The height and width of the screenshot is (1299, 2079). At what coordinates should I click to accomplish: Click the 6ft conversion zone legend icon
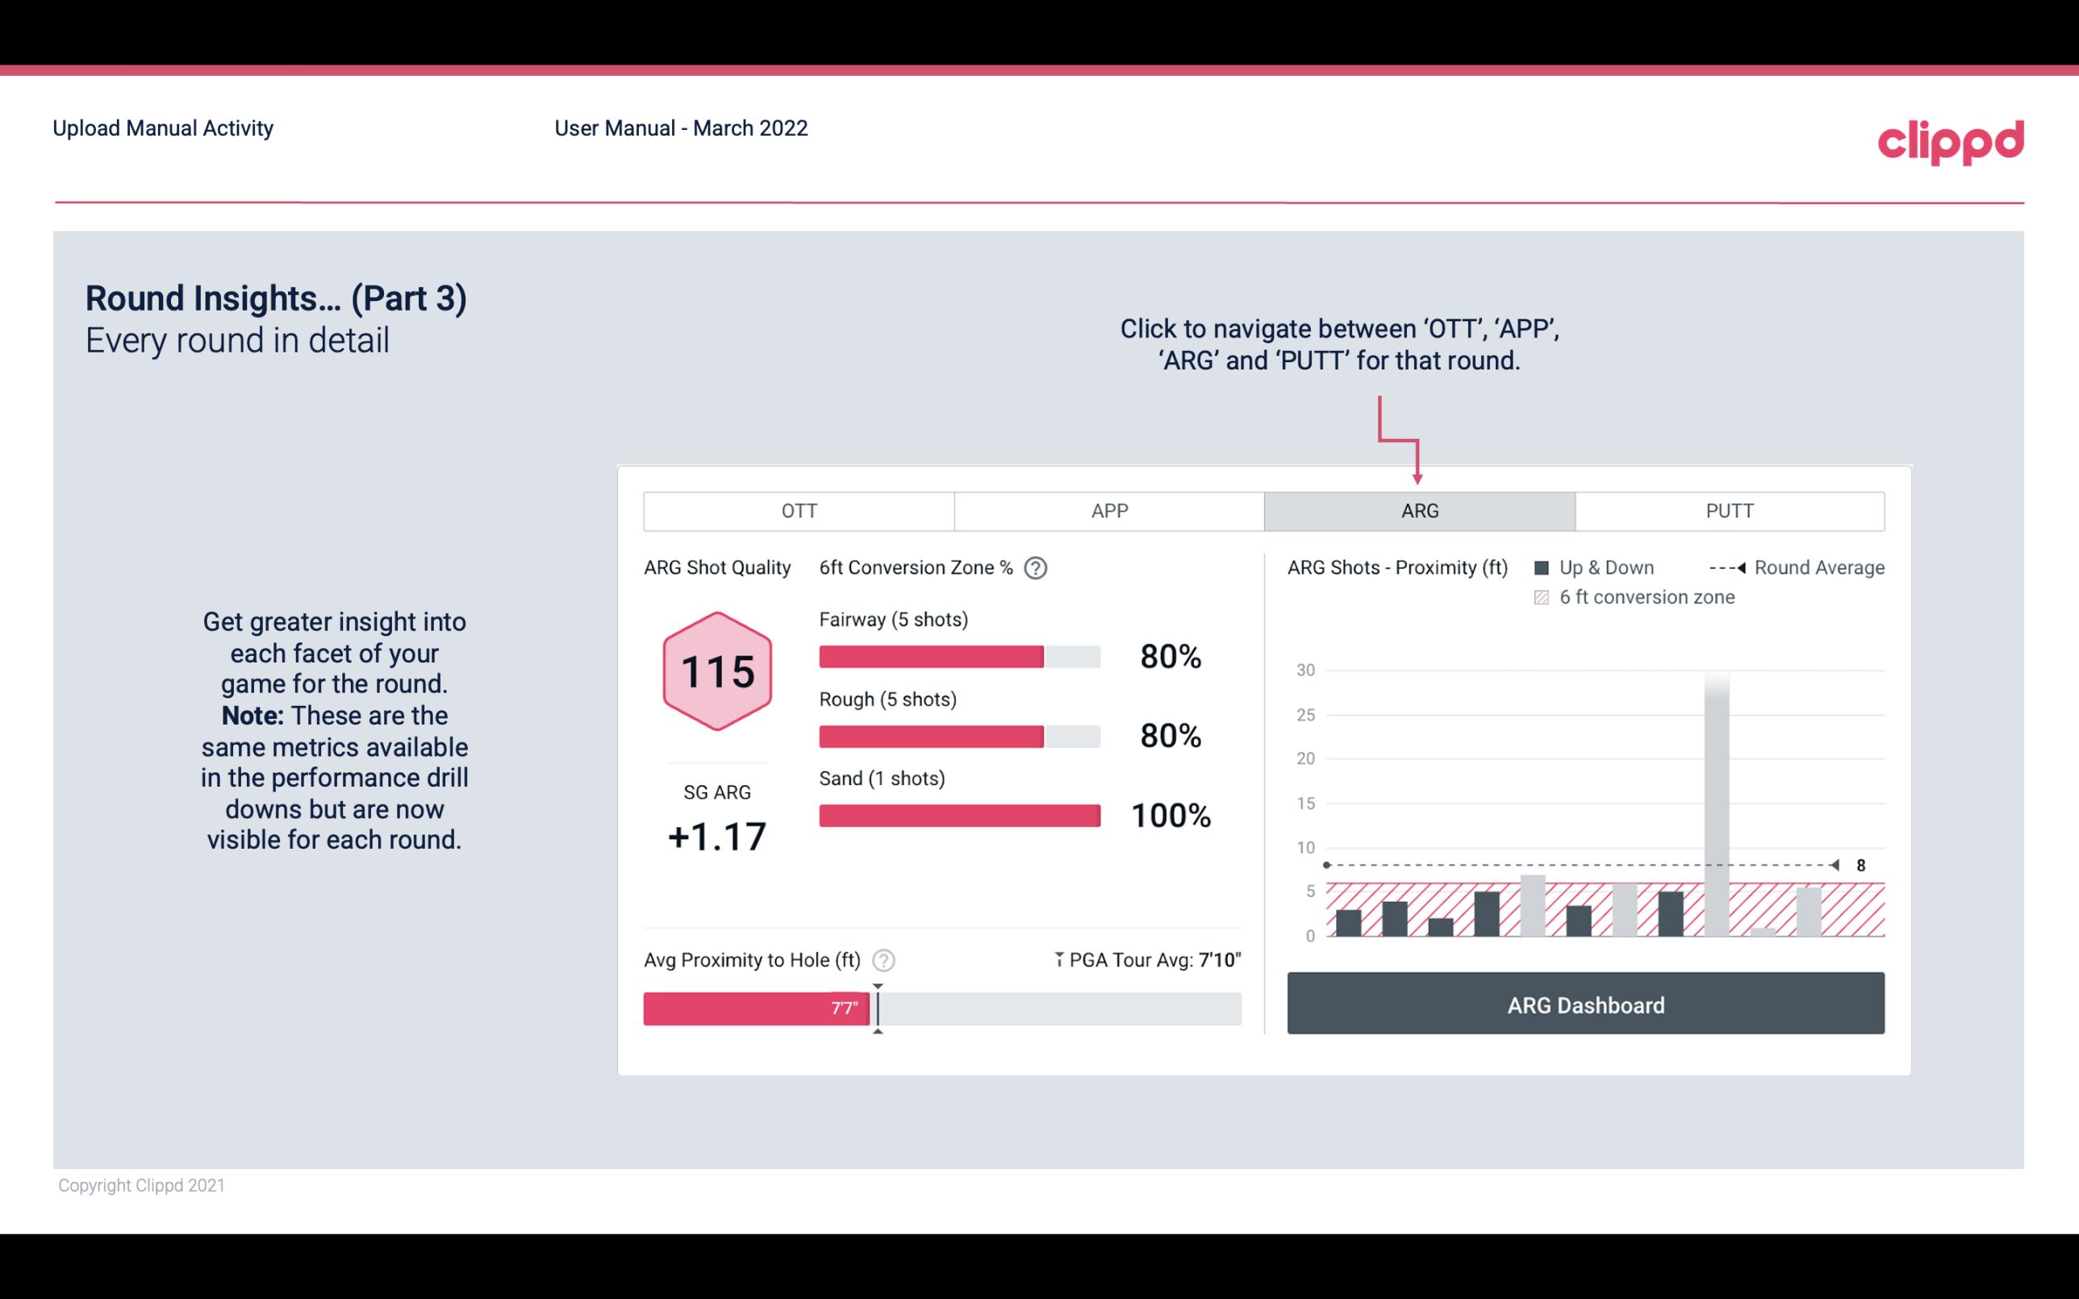click(x=1543, y=597)
